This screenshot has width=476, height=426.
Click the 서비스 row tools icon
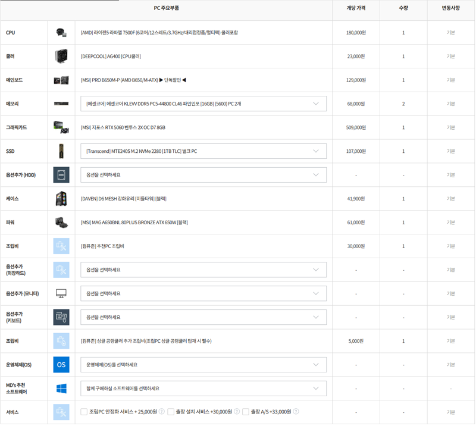(x=61, y=412)
